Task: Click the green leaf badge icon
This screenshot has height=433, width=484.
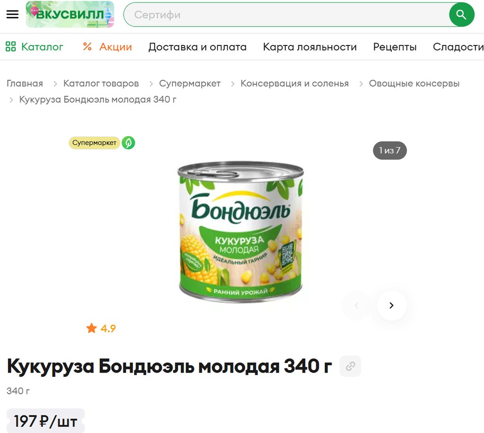Action: 129,143
